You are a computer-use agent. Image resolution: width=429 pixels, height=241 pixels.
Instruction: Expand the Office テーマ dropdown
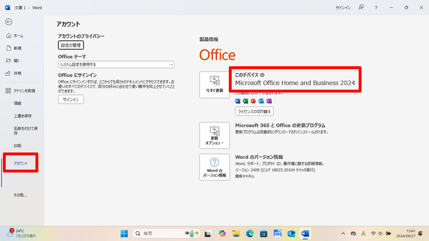(x=116, y=65)
